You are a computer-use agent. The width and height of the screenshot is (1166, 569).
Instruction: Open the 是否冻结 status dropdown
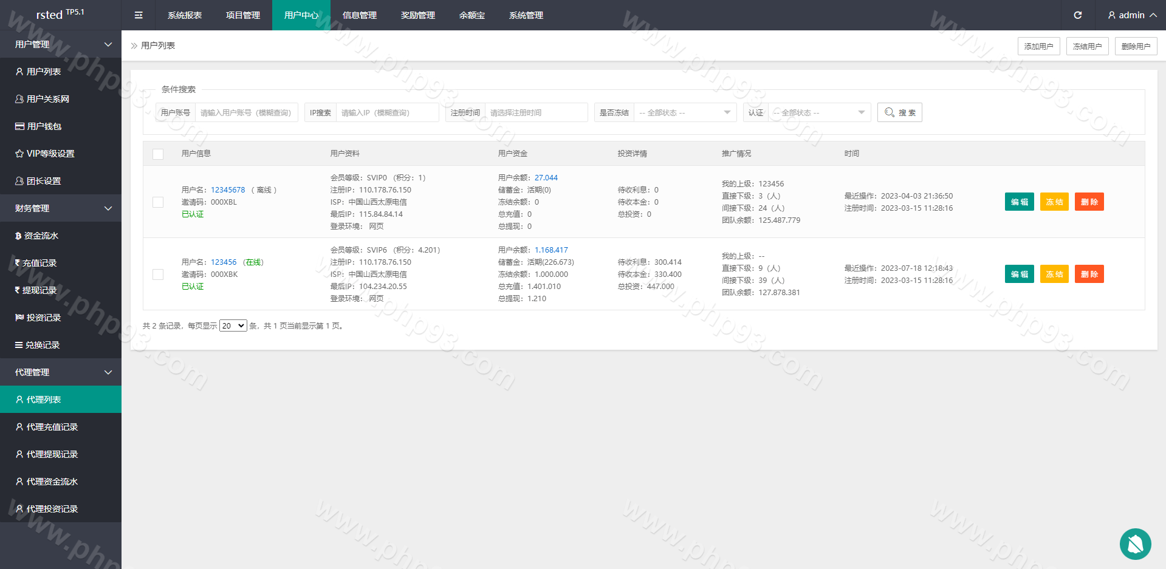[x=685, y=113]
